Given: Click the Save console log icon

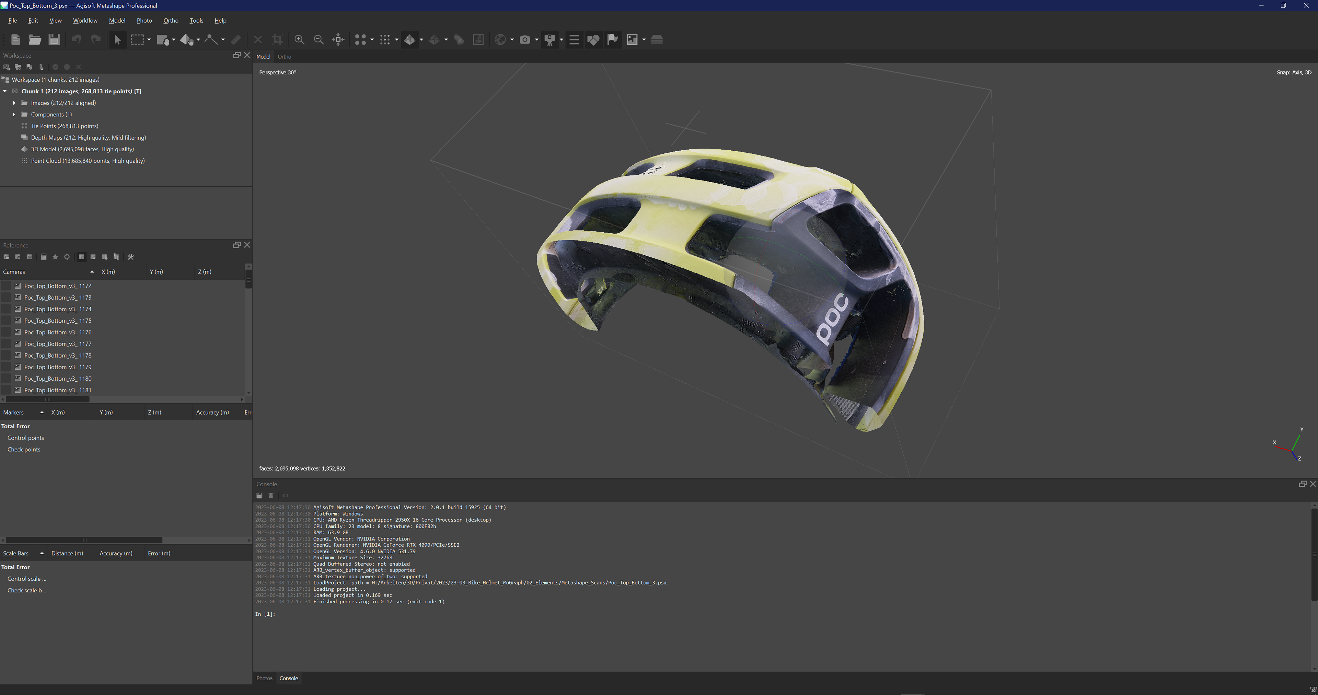Looking at the screenshot, I should click(259, 495).
